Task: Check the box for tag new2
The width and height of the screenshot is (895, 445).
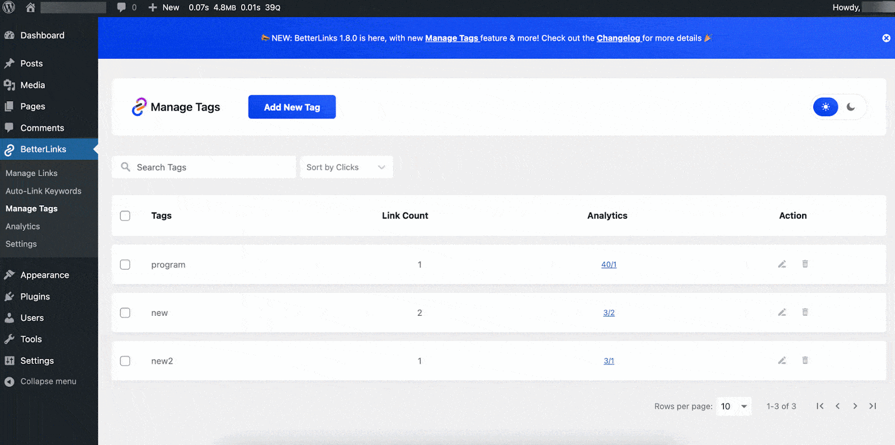Action: (125, 361)
